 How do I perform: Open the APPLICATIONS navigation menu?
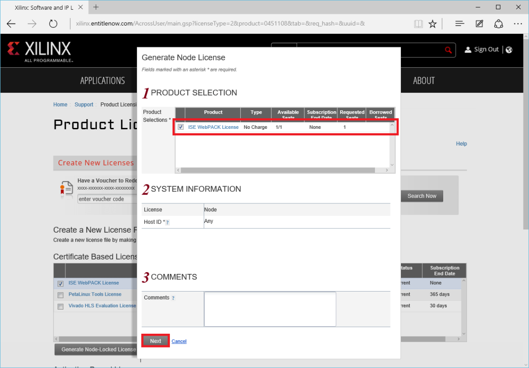click(102, 80)
